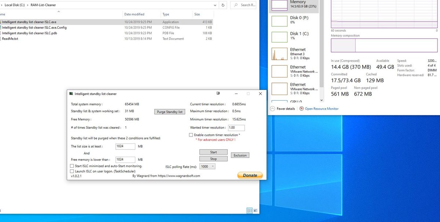Select the ISLC.exe.Config file row
The image size is (440, 222).
(106, 28)
